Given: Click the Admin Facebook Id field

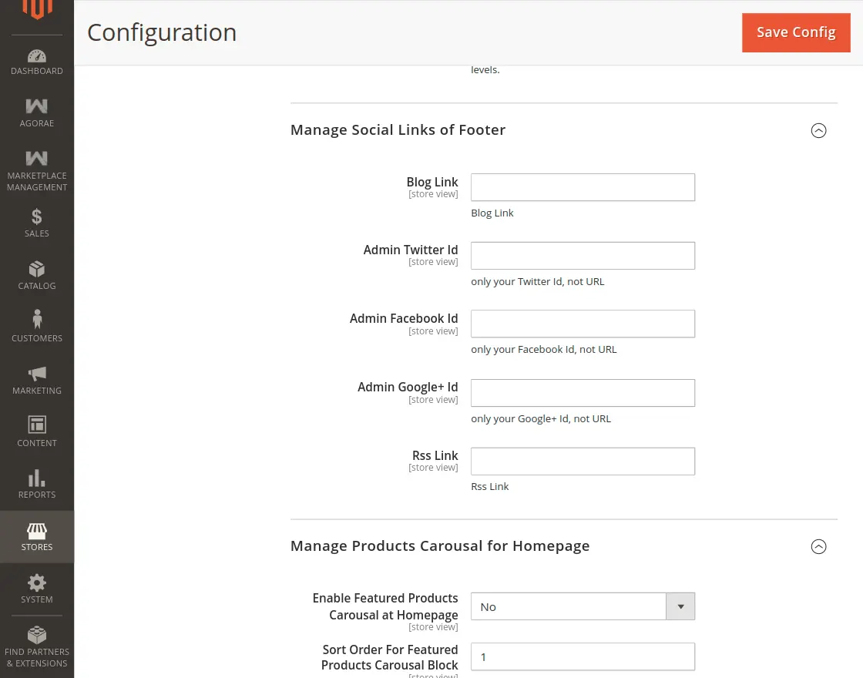Looking at the screenshot, I should pos(583,324).
